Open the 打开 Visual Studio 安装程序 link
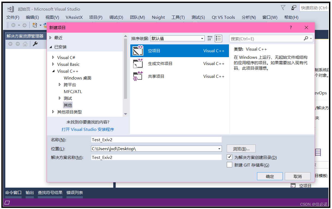Image resolution: width=332 pixels, height=209 pixels. pos(88,129)
